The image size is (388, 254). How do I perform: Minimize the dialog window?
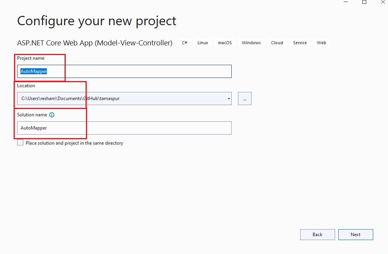[x=346, y=2]
